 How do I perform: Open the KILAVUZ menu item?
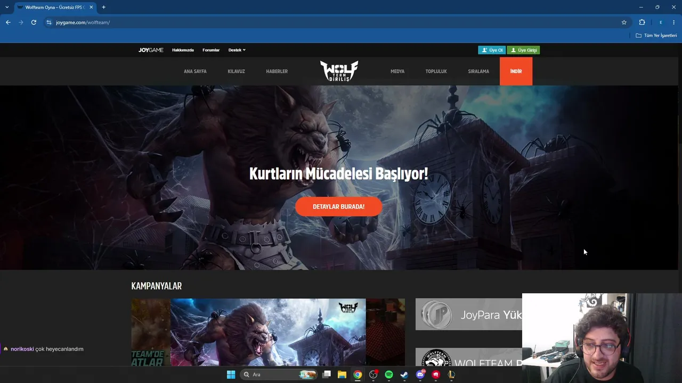click(x=236, y=71)
